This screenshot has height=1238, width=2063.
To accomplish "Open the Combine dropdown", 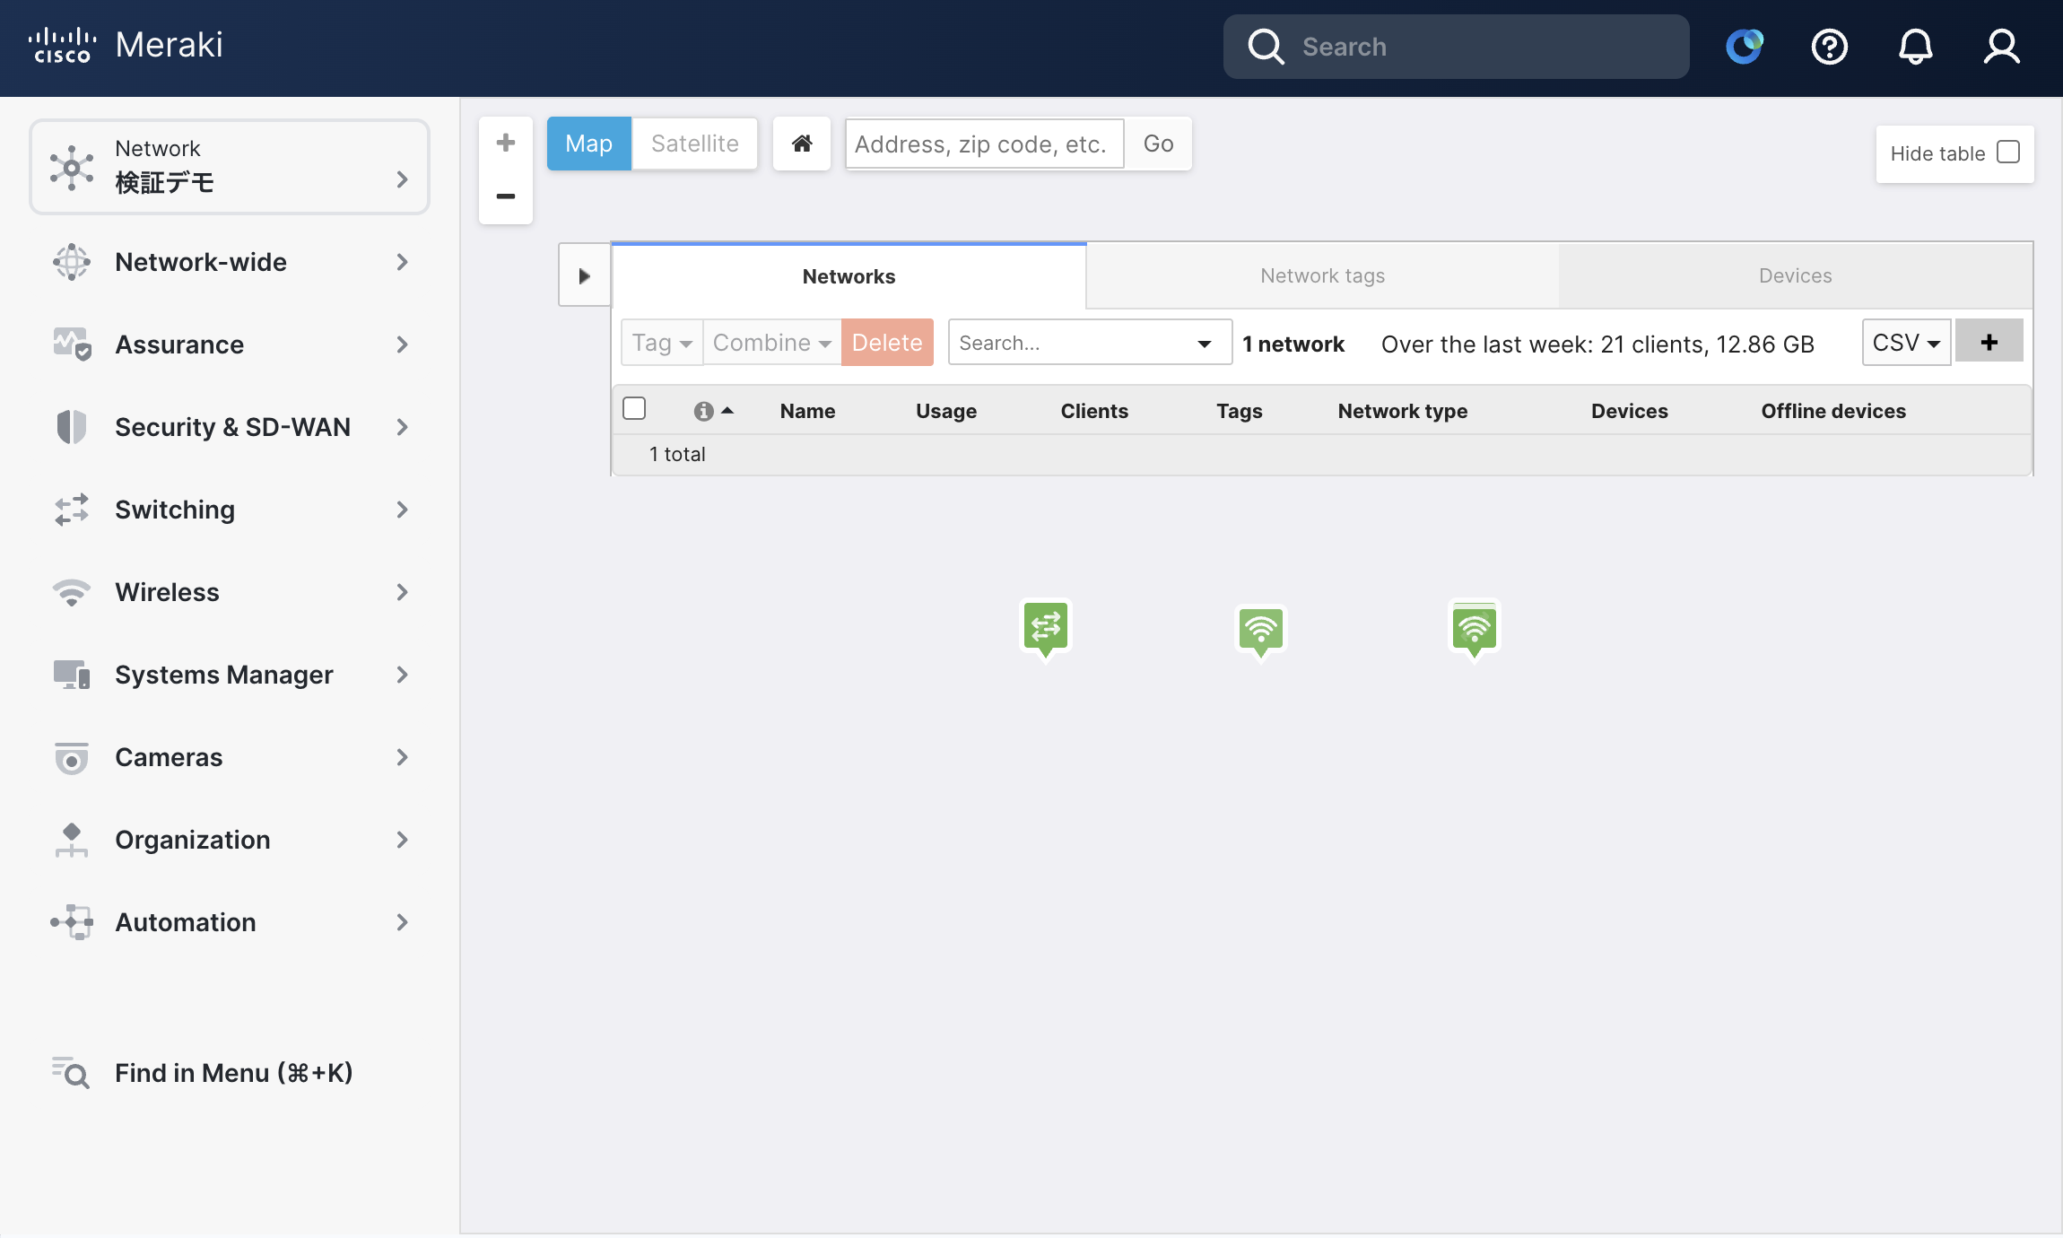I will click(x=771, y=342).
